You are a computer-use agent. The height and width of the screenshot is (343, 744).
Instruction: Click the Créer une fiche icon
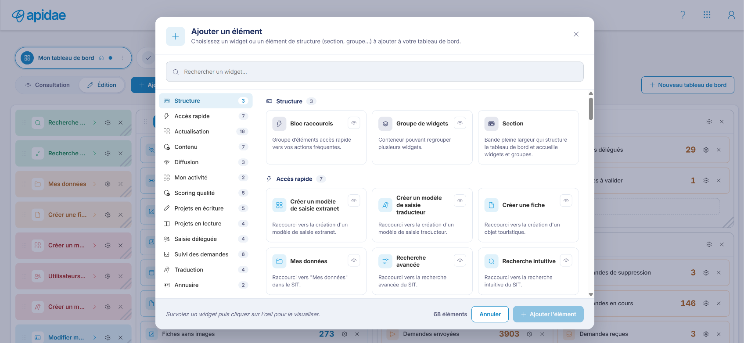coord(492,205)
